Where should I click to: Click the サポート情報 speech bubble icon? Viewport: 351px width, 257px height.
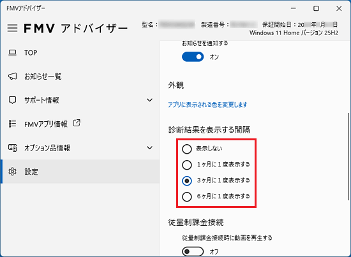tap(12, 100)
